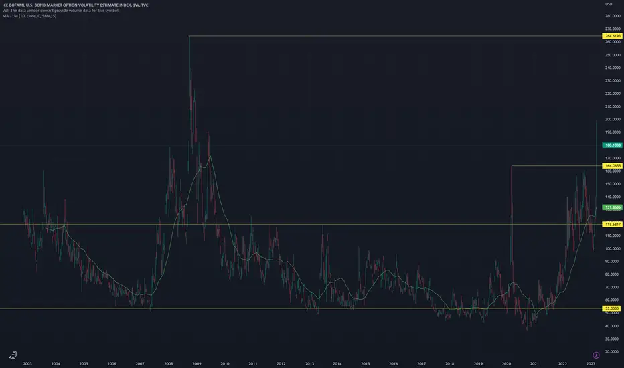The width and height of the screenshot is (624, 368).
Task: Click the 2023 label on time axis
Action: 591,363
